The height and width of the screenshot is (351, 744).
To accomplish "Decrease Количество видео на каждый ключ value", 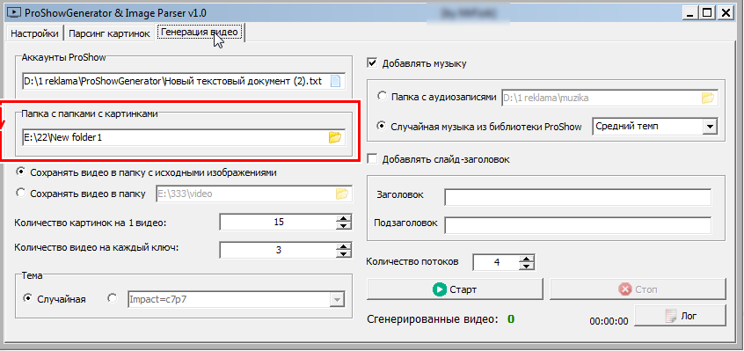I will pyautogui.click(x=343, y=253).
